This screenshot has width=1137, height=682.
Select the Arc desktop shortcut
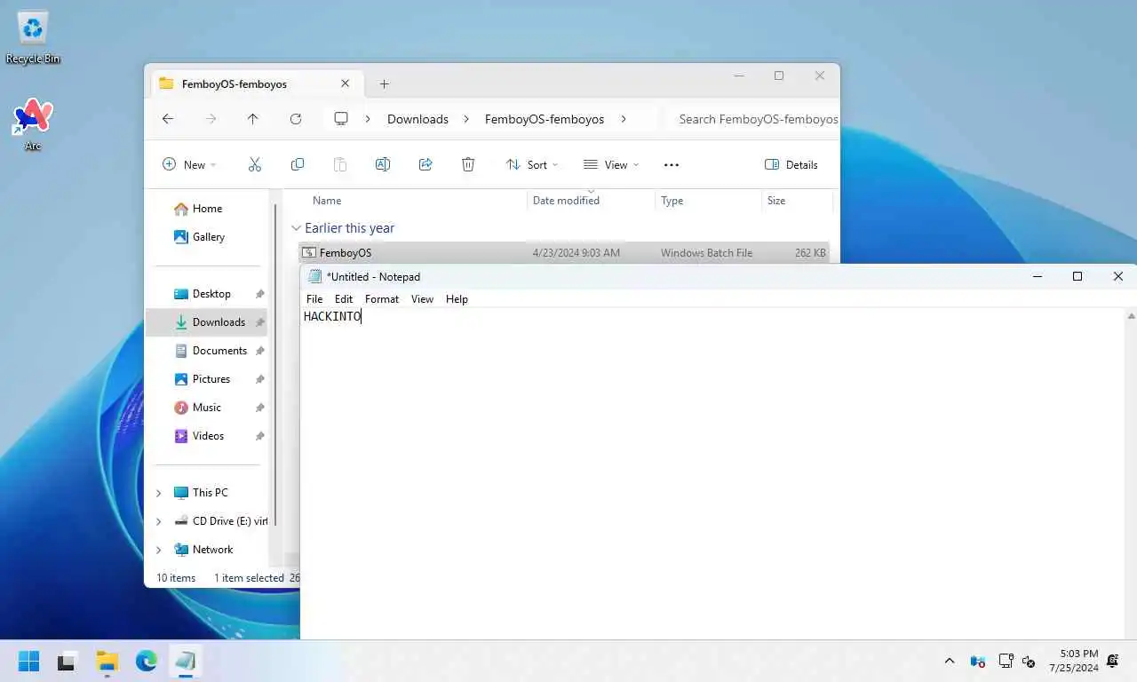(x=33, y=124)
